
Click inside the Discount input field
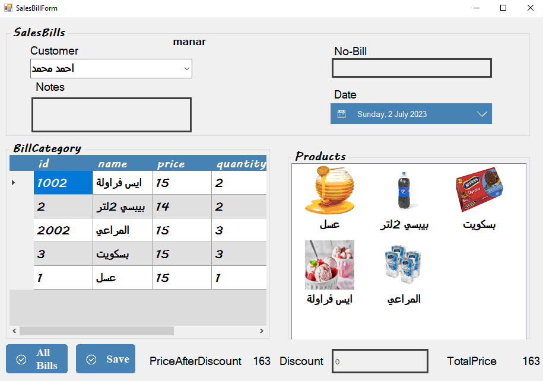point(380,361)
